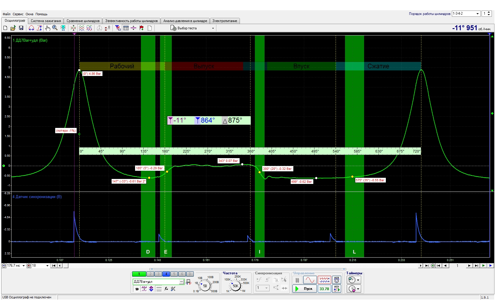Select the horizontal measurement cursor tool
498x301 pixels.
click(x=31, y=28)
